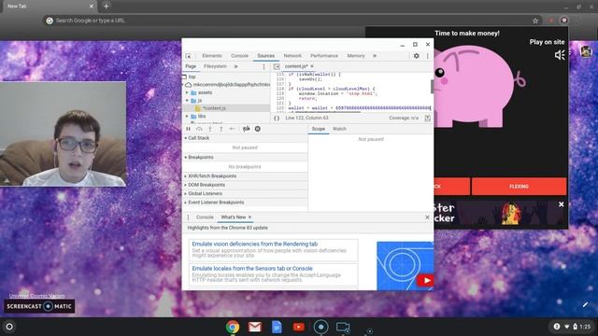
Task: Show more navigator tabs chevron
Action: pyautogui.click(x=235, y=66)
